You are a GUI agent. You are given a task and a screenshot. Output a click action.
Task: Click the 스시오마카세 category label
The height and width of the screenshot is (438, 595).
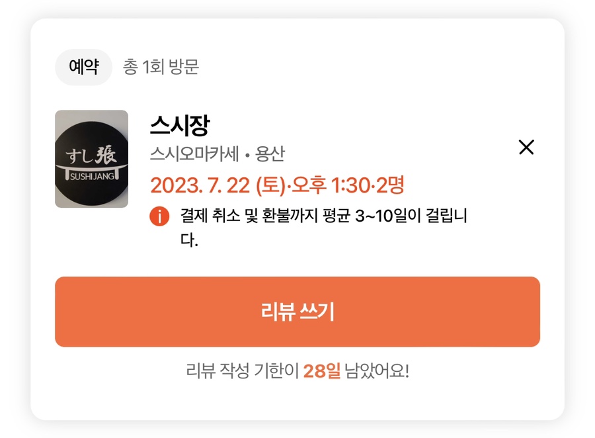click(194, 154)
